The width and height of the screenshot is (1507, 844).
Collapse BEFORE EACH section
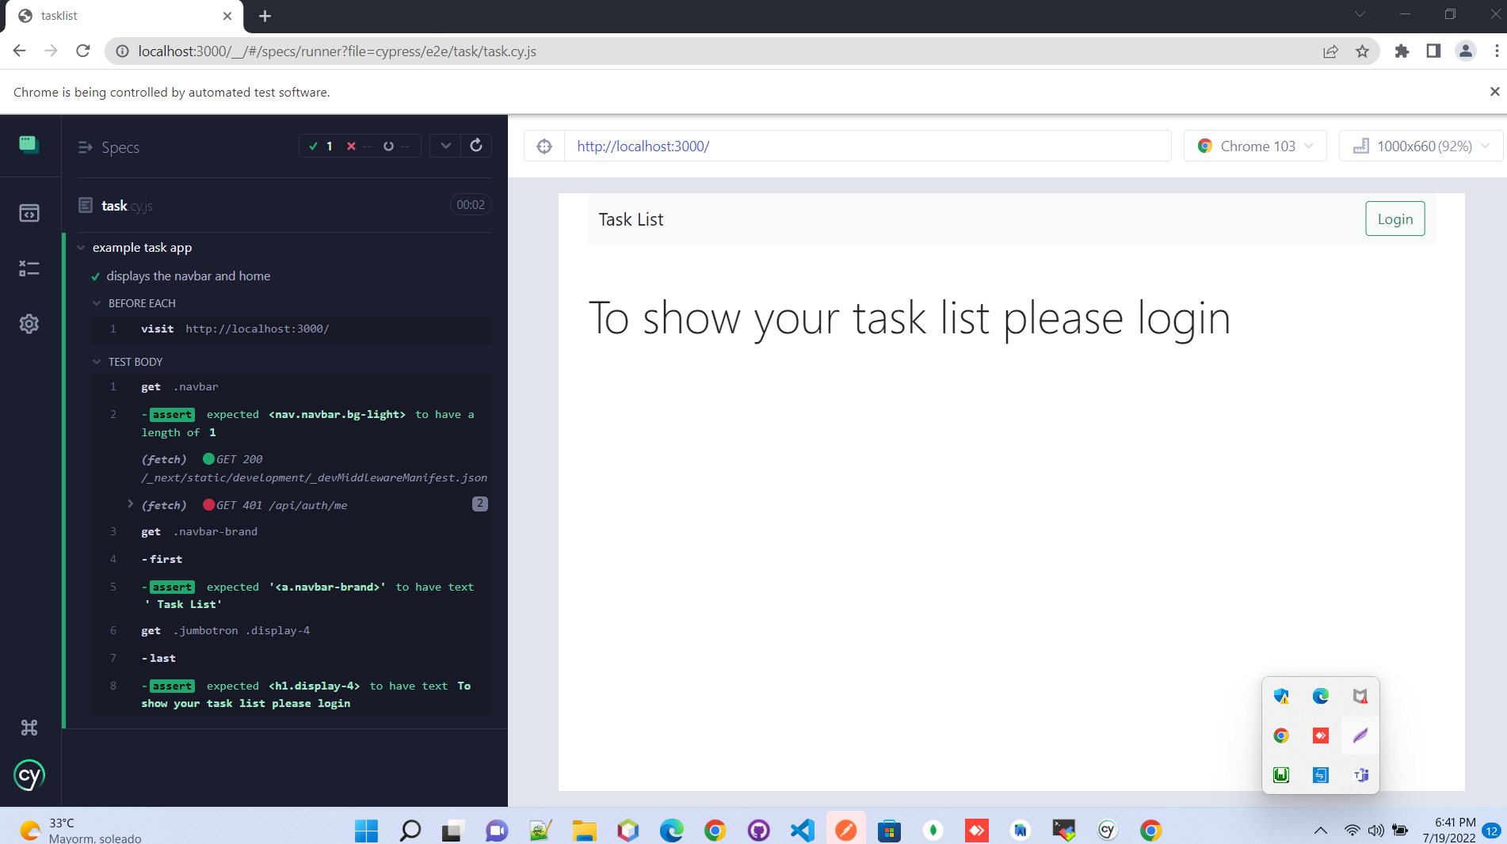point(97,303)
